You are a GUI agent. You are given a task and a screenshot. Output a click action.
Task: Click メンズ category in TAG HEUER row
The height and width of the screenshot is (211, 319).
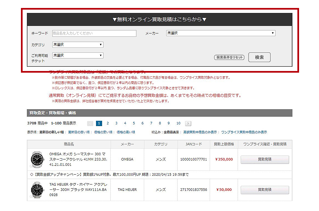point(161,190)
